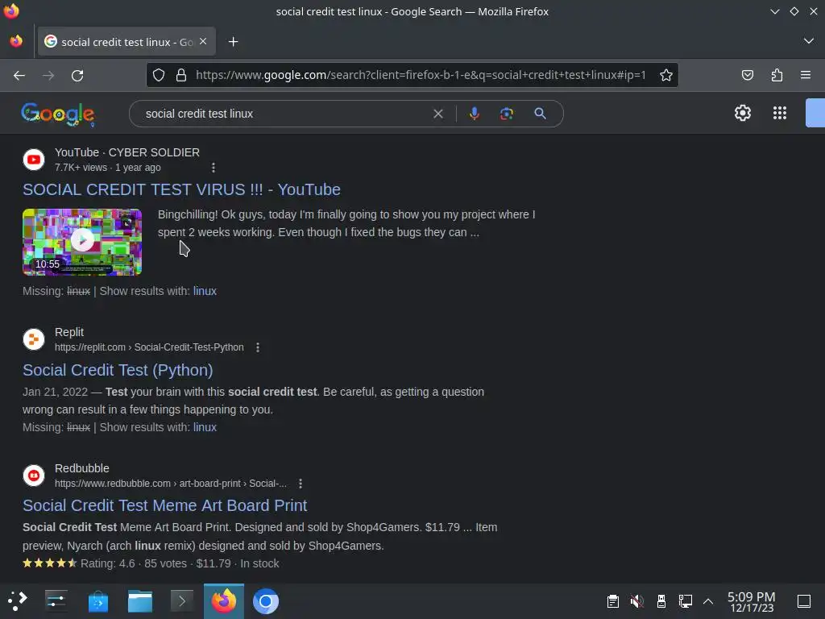Open more options for YouTube result
Image resolution: width=825 pixels, height=619 pixels.
coord(213,168)
